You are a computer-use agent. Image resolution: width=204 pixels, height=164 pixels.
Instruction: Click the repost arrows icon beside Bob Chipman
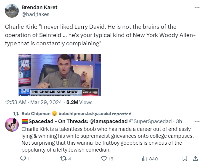(x=16, y=114)
